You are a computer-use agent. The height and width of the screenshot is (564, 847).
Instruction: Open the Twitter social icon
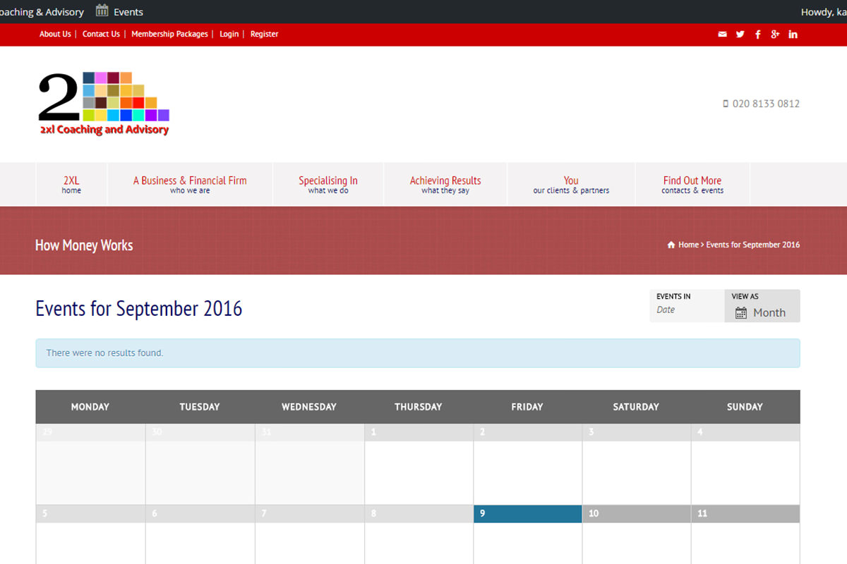pos(740,35)
